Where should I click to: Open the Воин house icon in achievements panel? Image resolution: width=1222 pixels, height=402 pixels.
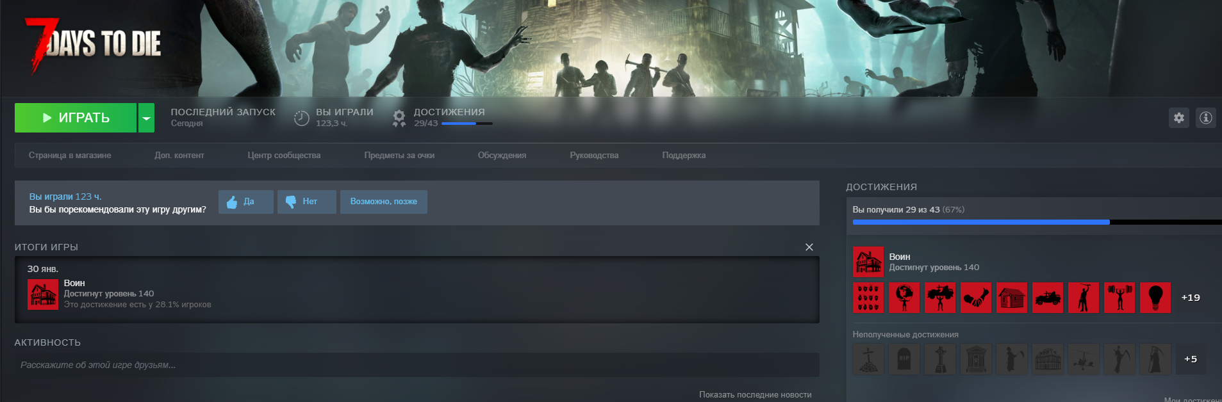(868, 262)
